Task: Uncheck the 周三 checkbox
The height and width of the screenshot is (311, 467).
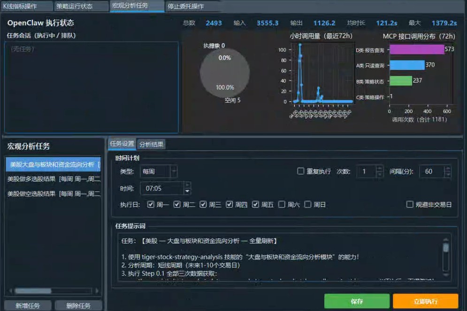Action: pos(203,205)
